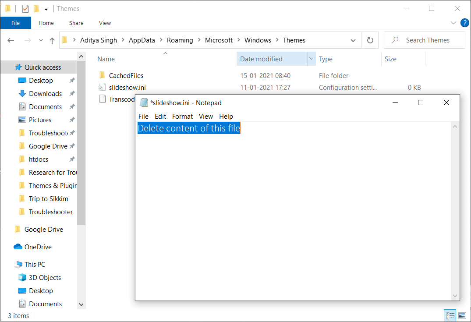This screenshot has width=471, height=322.
Task: Navigate to AppData in breadcrumb
Action: click(142, 40)
